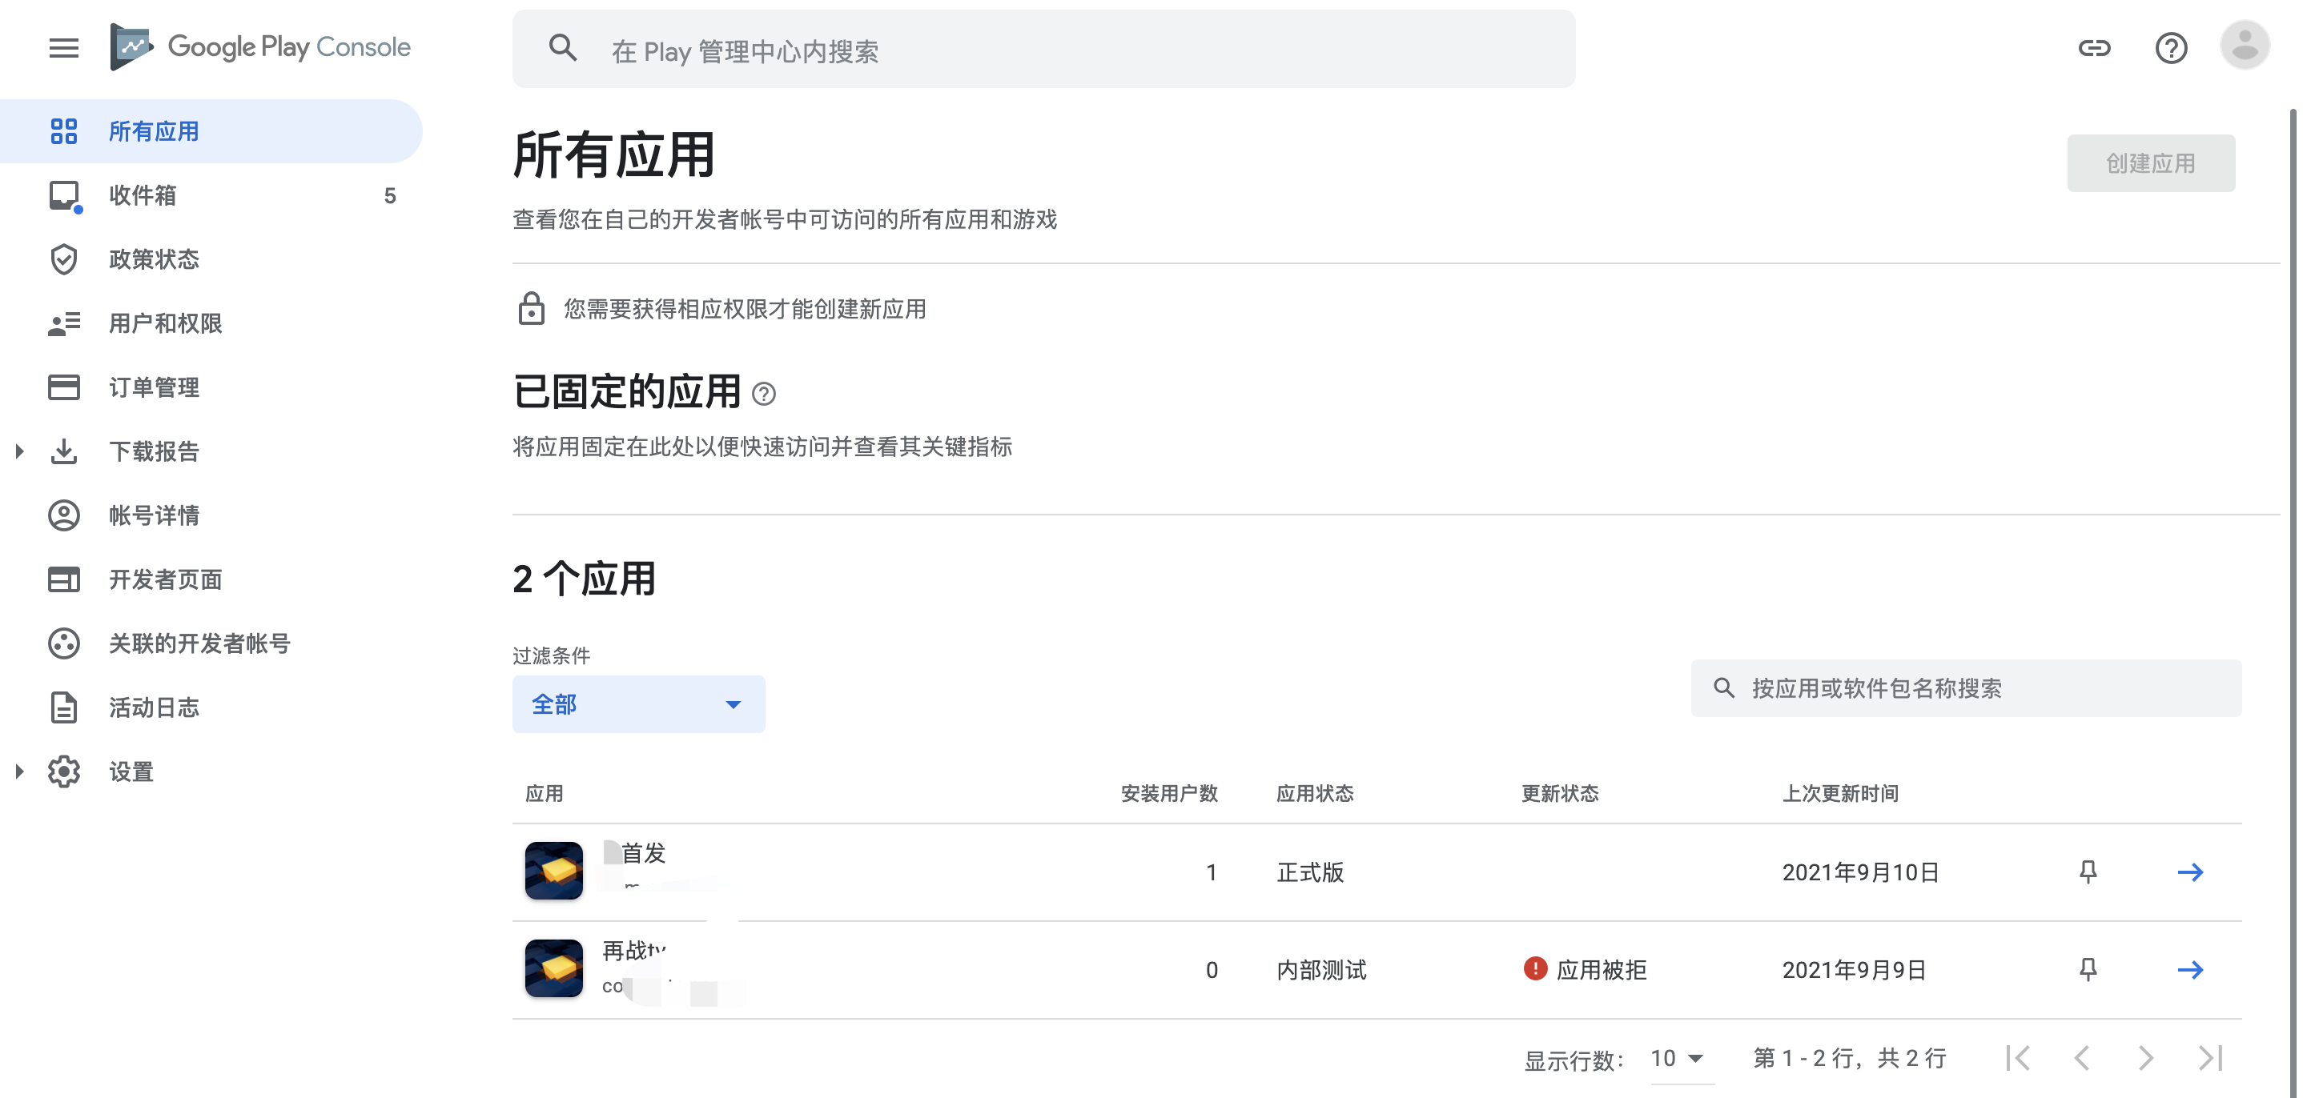Pin the 首发 app
The height and width of the screenshot is (1098, 2303).
(2087, 871)
